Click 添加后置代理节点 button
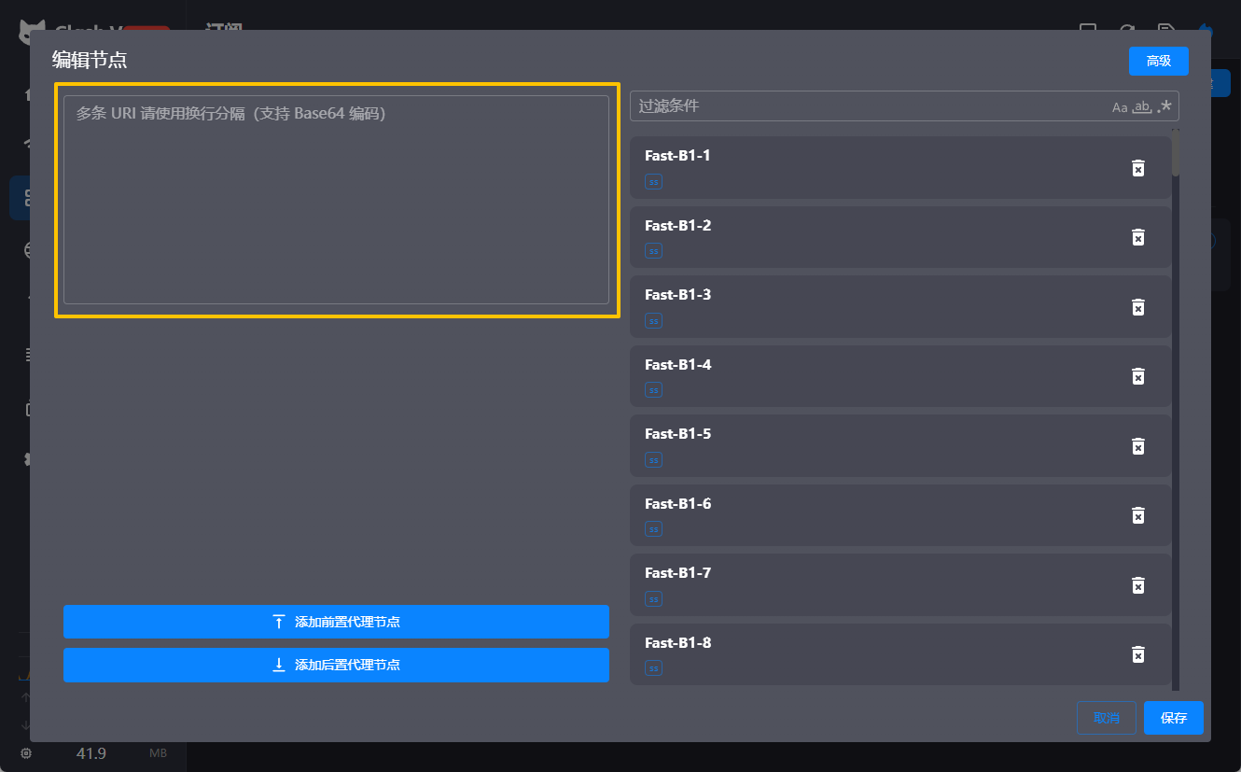Screen dimensions: 1241x772 coord(336,665)
